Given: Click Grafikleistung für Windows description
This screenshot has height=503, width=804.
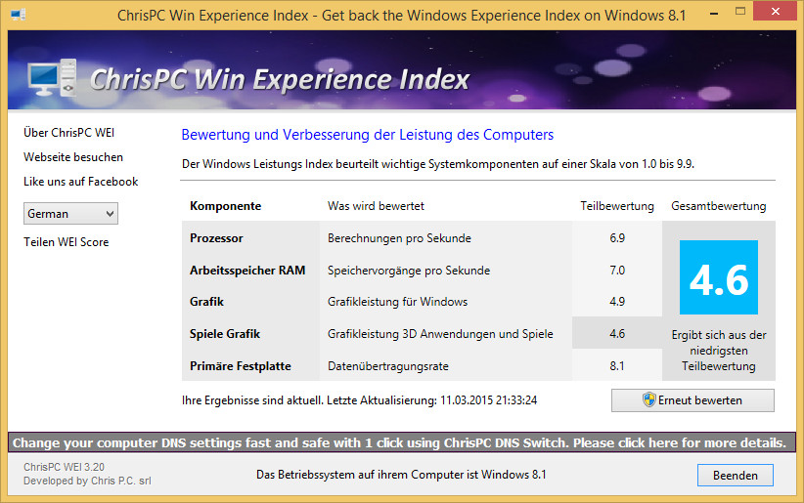Looking at the screenshot, I should click(x=397, y=302).
